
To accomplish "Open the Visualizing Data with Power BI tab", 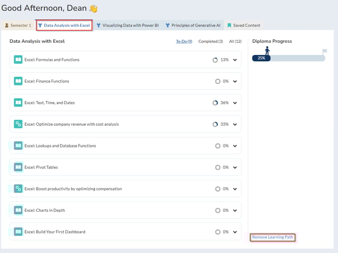I will pyautogui.click(x=128, y=25).
